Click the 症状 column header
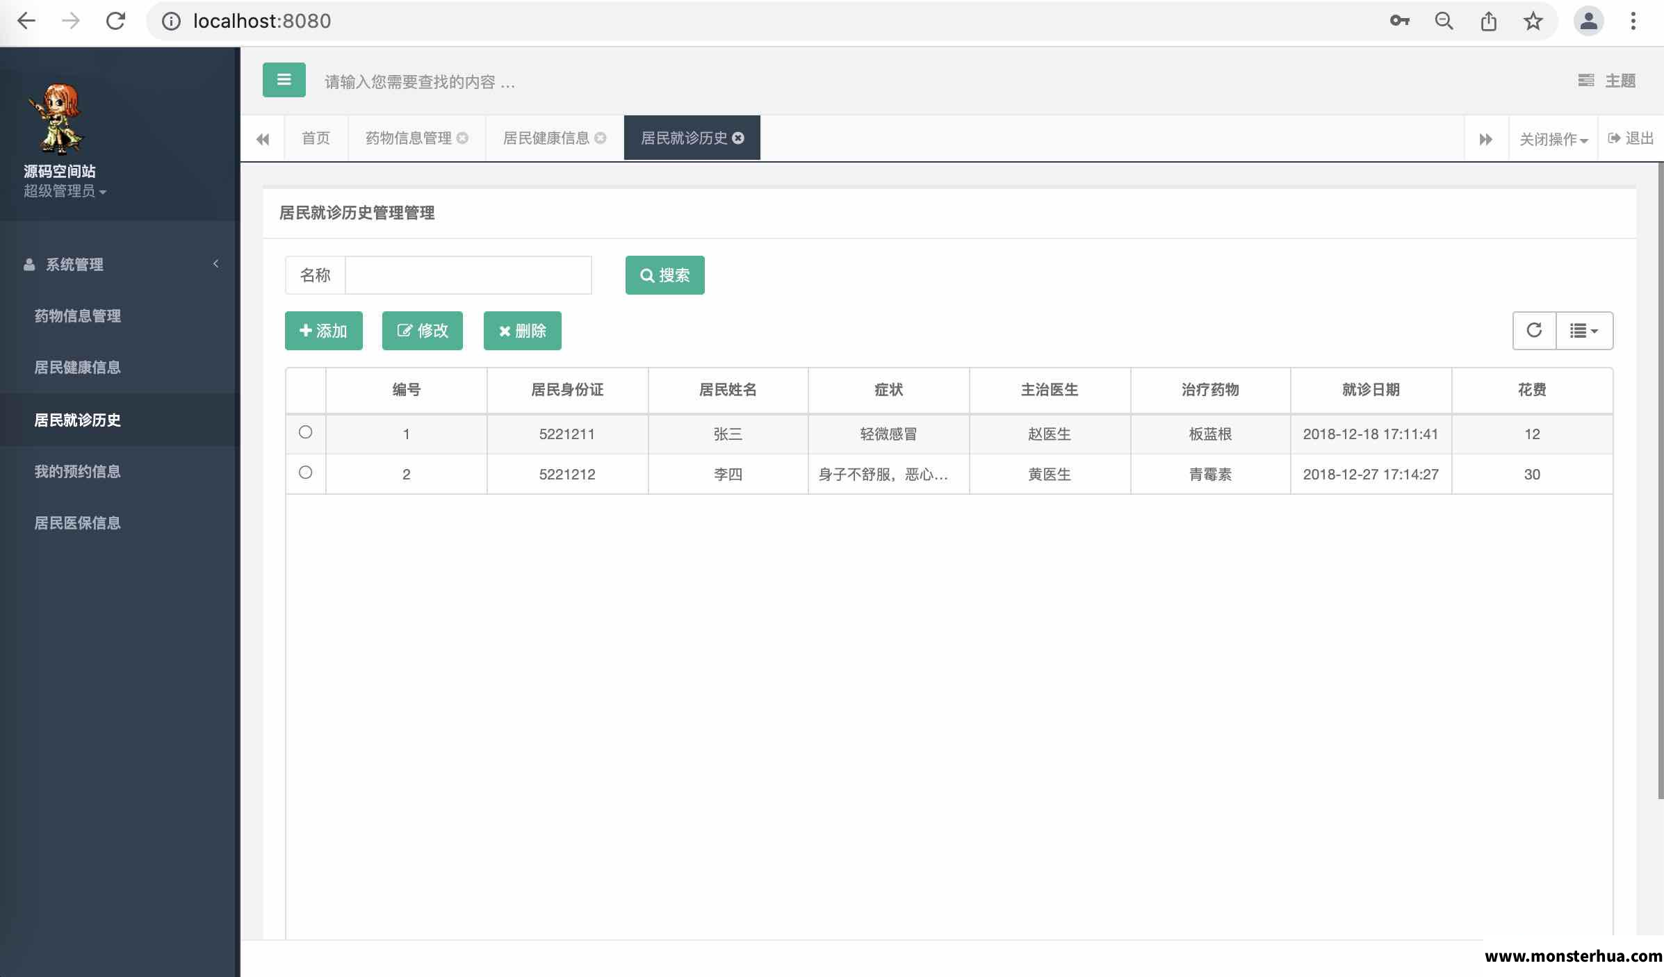This screenshot has width=1664, height=977. pos(888,390)
